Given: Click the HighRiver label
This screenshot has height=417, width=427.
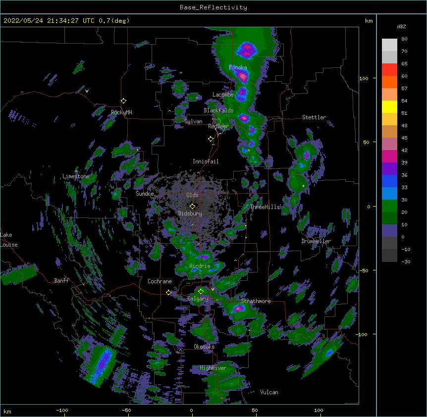Looking at the screenshot, I should tap(213, 368).
